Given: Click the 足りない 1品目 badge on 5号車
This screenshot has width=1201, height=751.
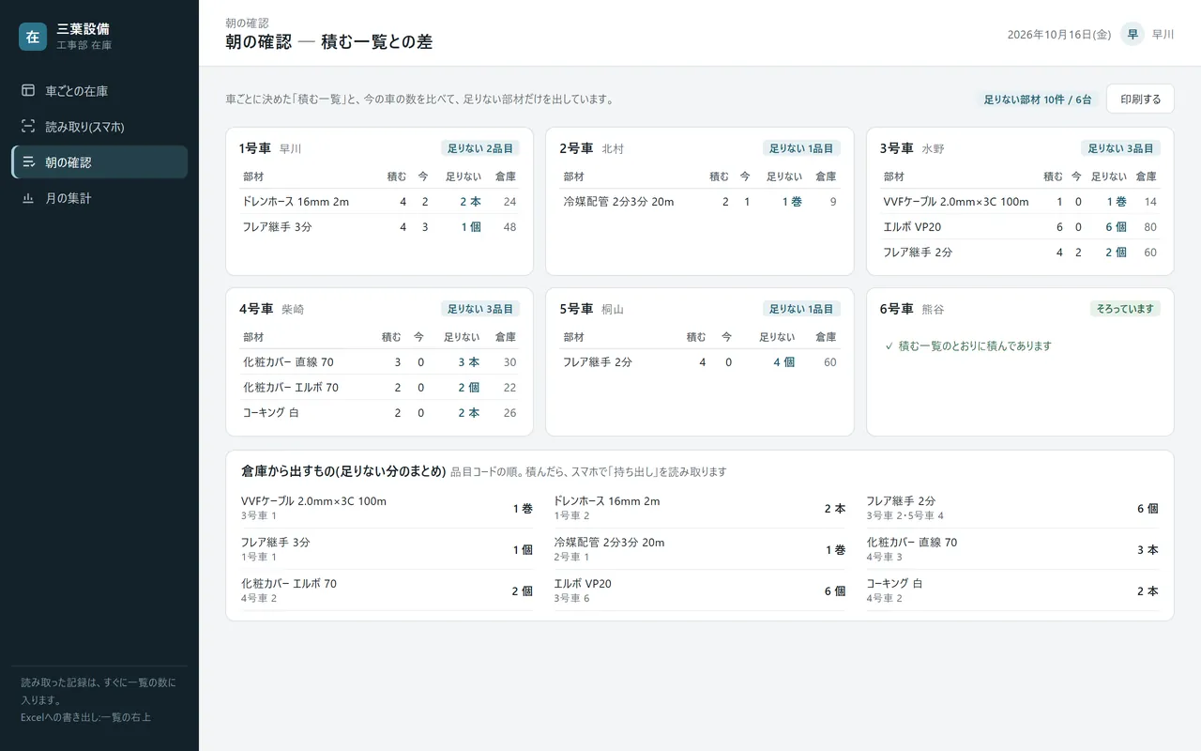Looking at the screenshot, I should click(801, 309).
